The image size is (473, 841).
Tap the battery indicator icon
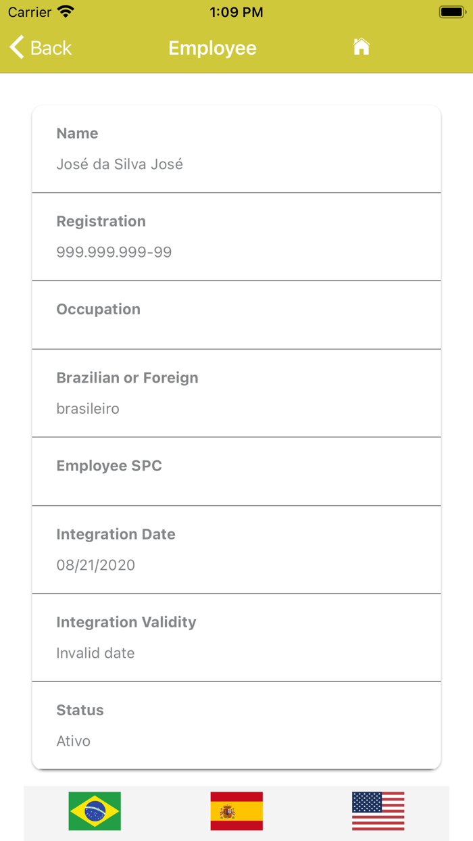pos(451,11)
